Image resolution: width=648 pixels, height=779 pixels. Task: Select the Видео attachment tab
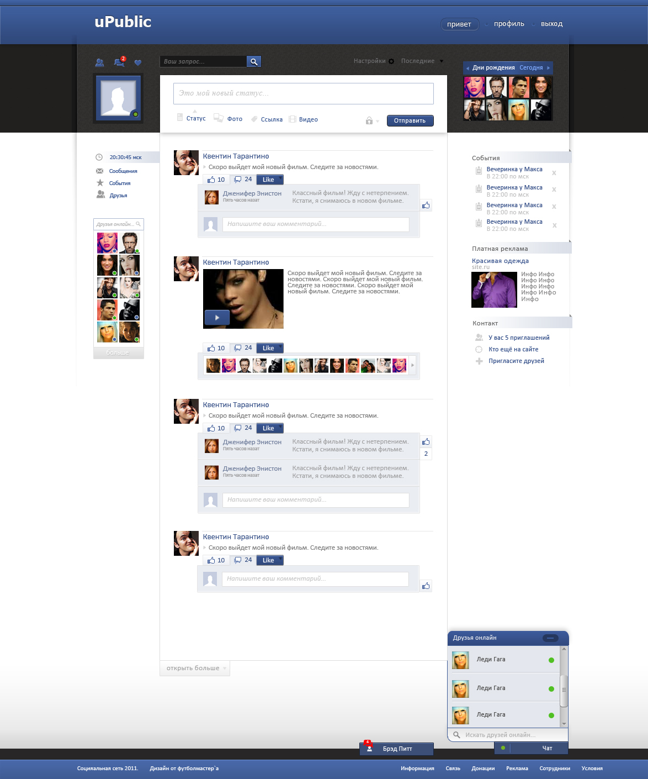pos(308,119)
